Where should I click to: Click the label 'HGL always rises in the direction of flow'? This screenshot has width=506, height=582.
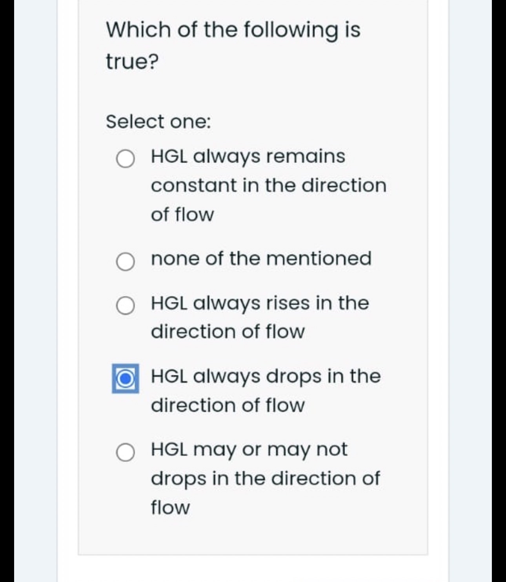coord(259,317)
